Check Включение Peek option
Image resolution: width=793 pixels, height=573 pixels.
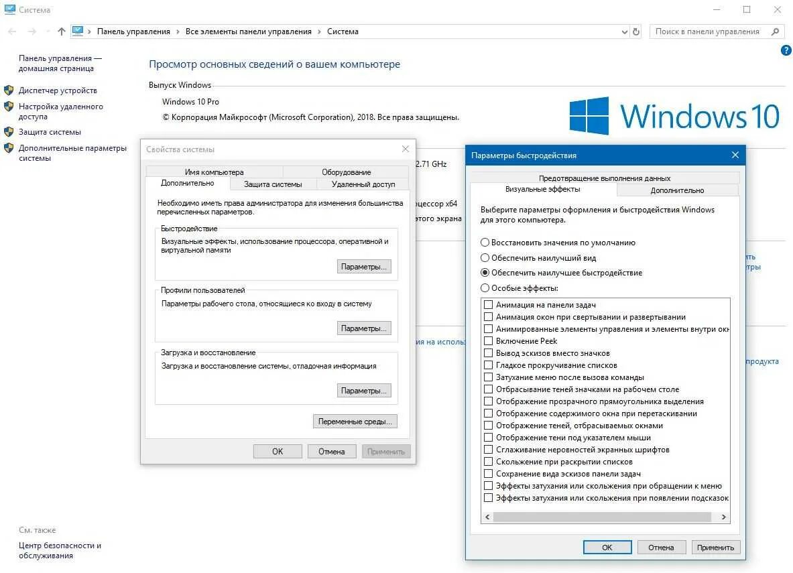point(488,341)
